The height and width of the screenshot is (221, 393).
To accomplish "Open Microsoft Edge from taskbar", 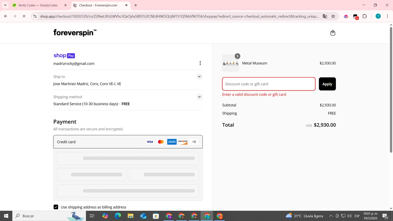I will click(118, 216).
